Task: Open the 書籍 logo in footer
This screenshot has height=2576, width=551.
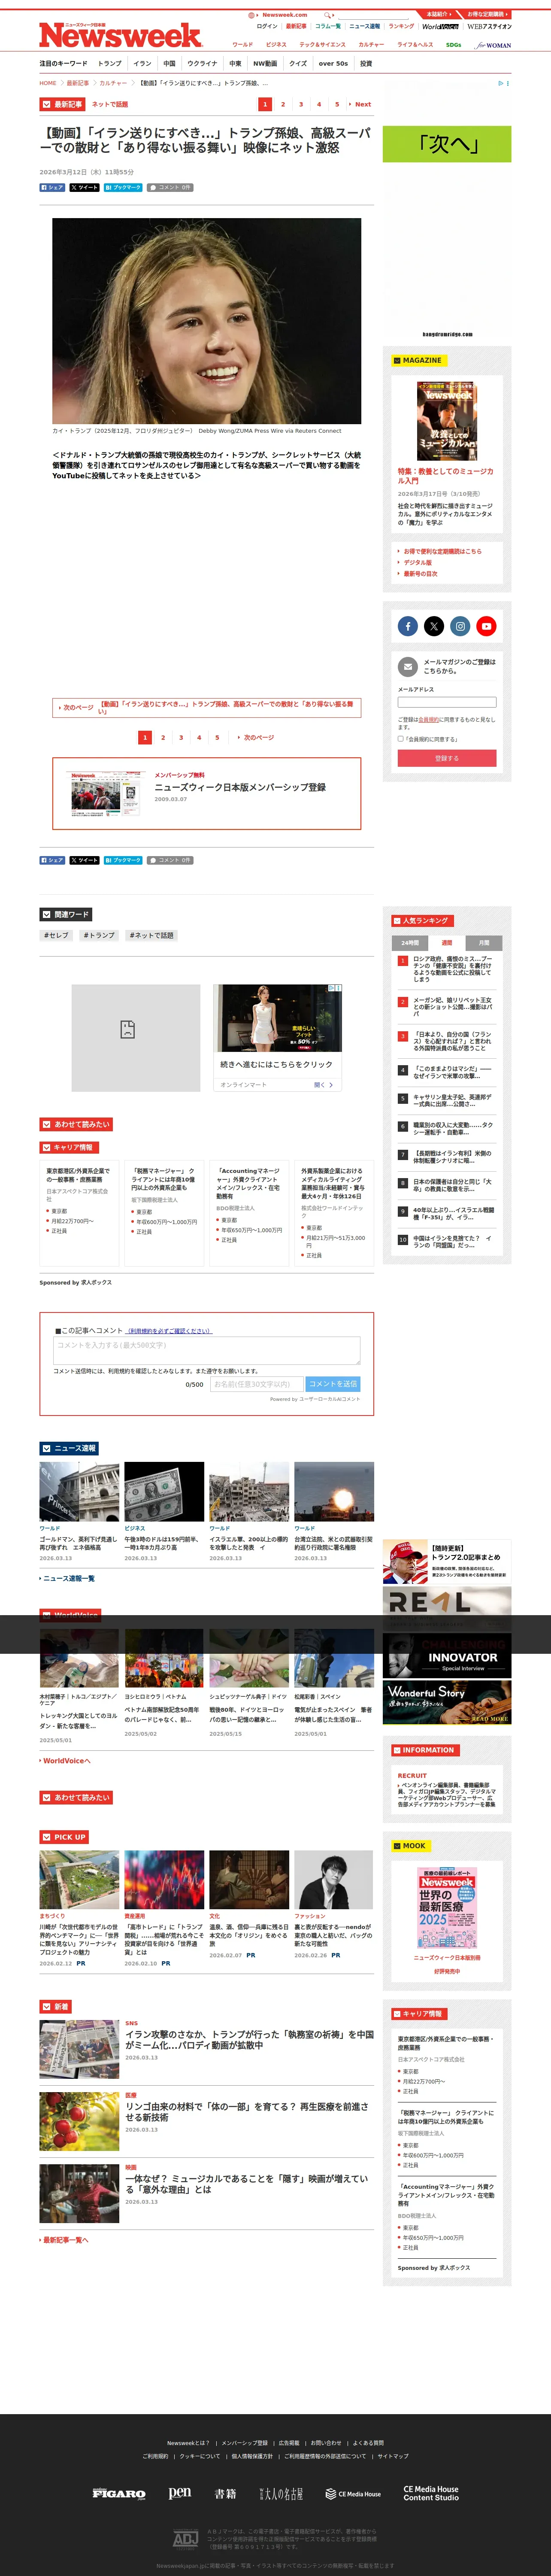Action: [x=225, y=2493]
